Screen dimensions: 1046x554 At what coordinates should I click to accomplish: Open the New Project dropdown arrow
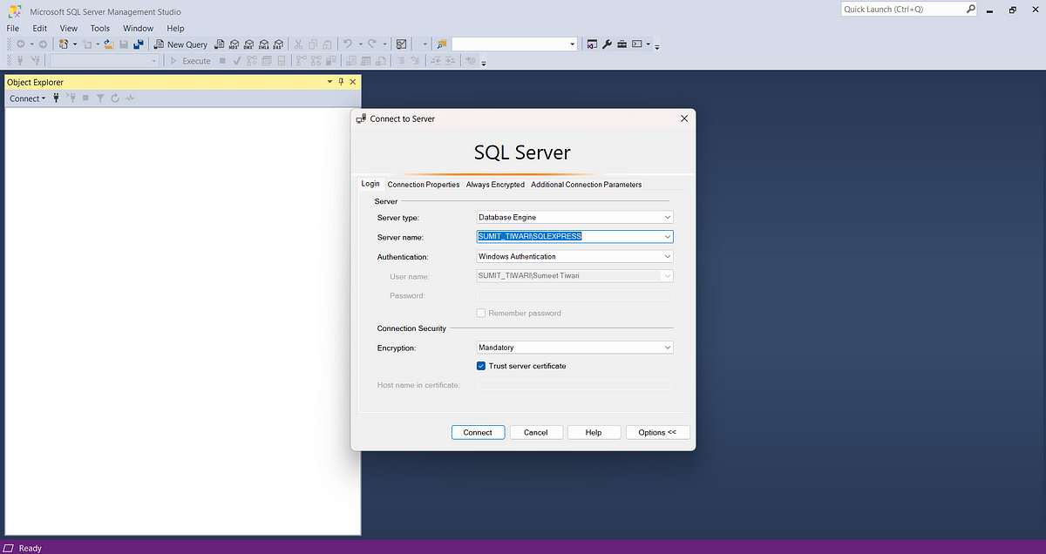tap(75, 44)
